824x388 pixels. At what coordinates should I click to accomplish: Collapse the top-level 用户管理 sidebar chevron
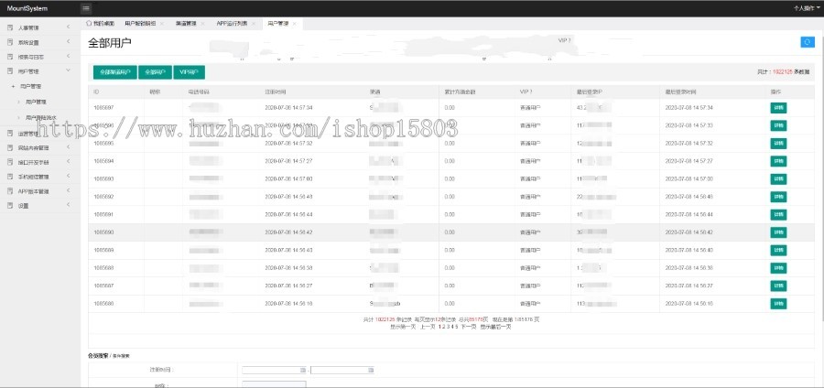pyautogui.click(x=69, y=70)
